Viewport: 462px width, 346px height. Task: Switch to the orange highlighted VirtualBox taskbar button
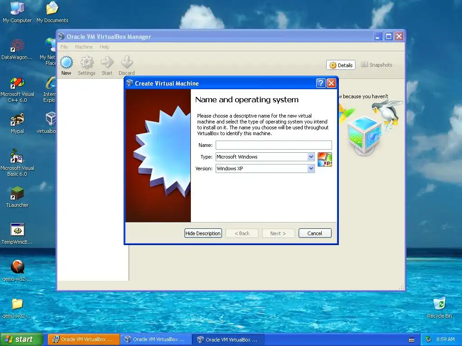point(84,340)
